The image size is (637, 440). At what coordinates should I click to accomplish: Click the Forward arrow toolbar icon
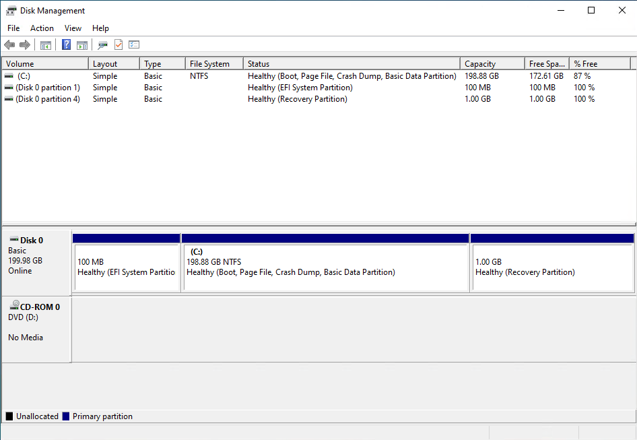pos(25,44)
